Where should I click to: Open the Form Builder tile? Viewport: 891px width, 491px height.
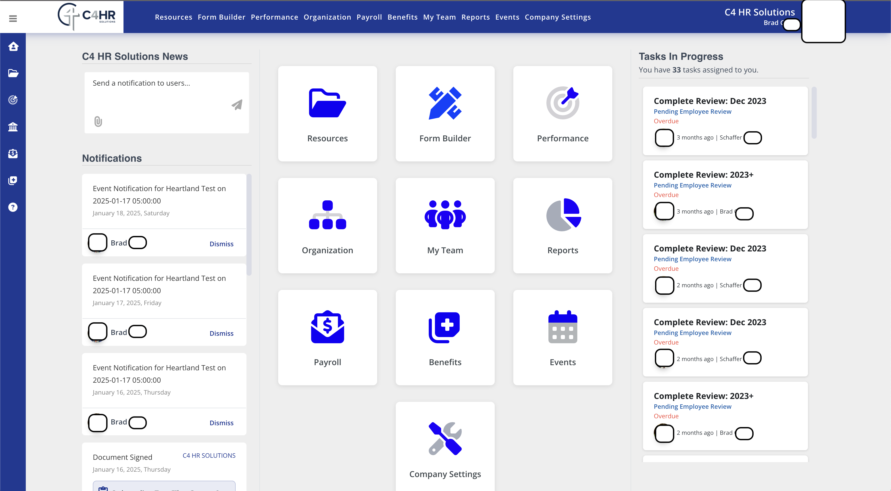[445, 113]
